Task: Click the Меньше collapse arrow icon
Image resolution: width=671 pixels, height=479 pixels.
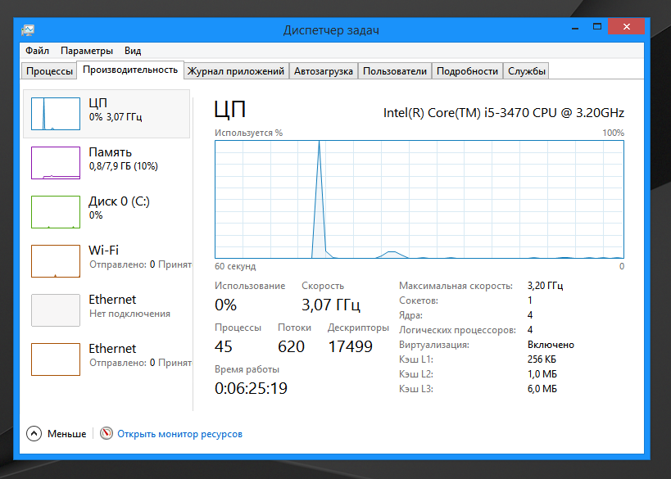Action: (34, 434)
